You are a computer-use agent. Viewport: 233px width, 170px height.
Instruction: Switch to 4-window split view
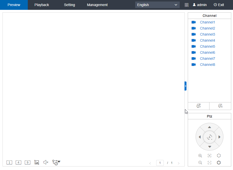(x=18, y=162)
